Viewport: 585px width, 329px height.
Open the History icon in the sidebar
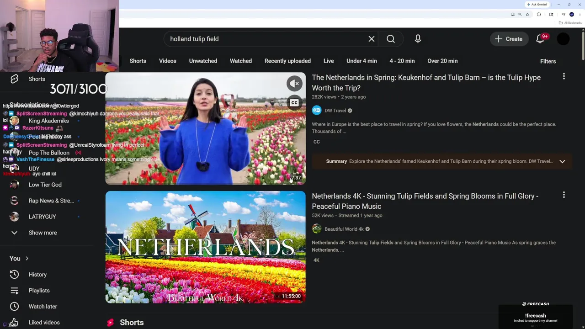click(14, 275)
